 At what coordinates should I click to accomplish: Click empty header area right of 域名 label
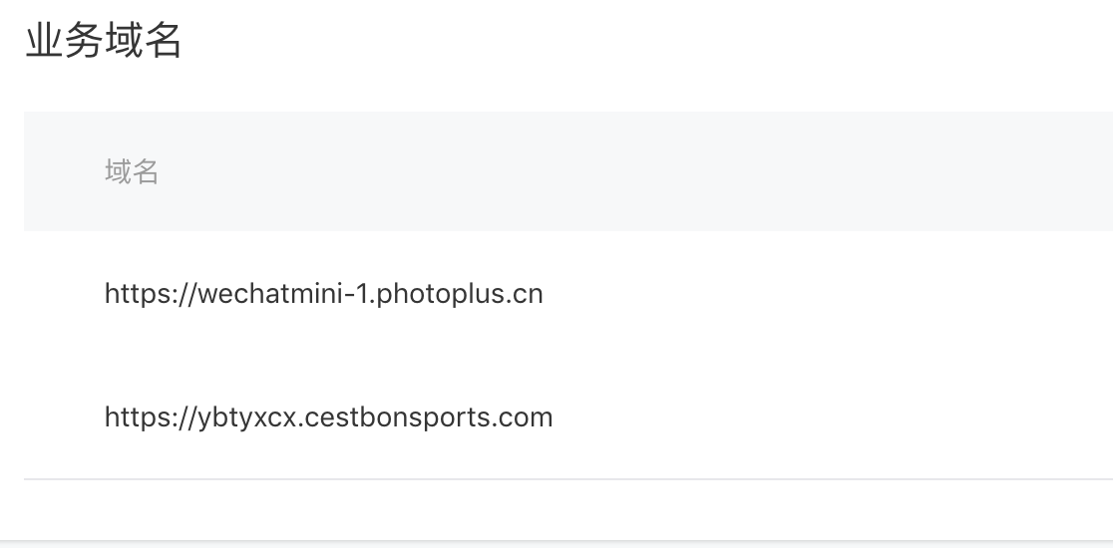[x=639, y=171]
